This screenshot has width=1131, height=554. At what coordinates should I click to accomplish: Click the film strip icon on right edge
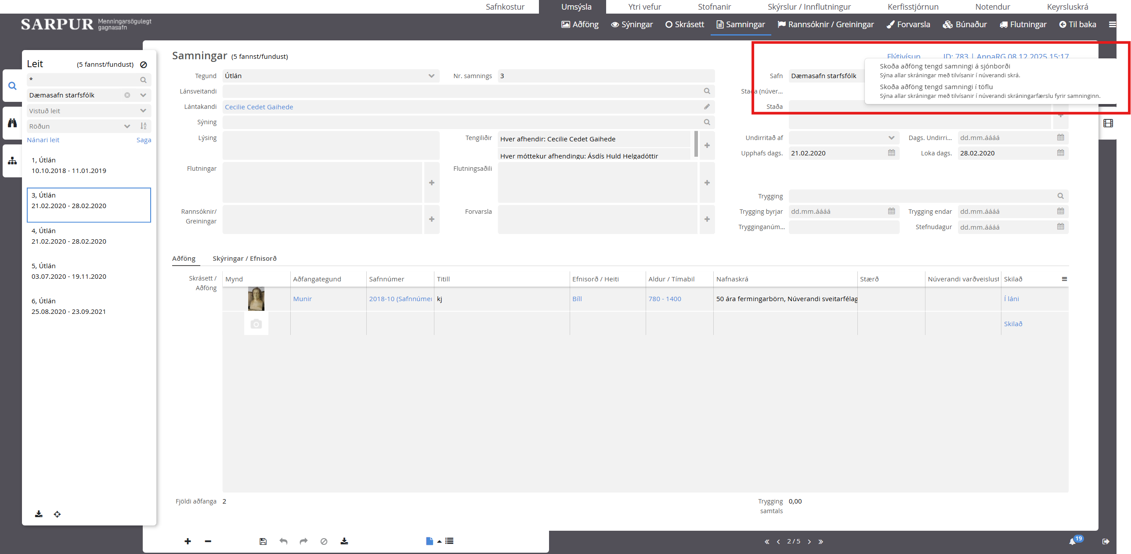(x=1108, y=123)
